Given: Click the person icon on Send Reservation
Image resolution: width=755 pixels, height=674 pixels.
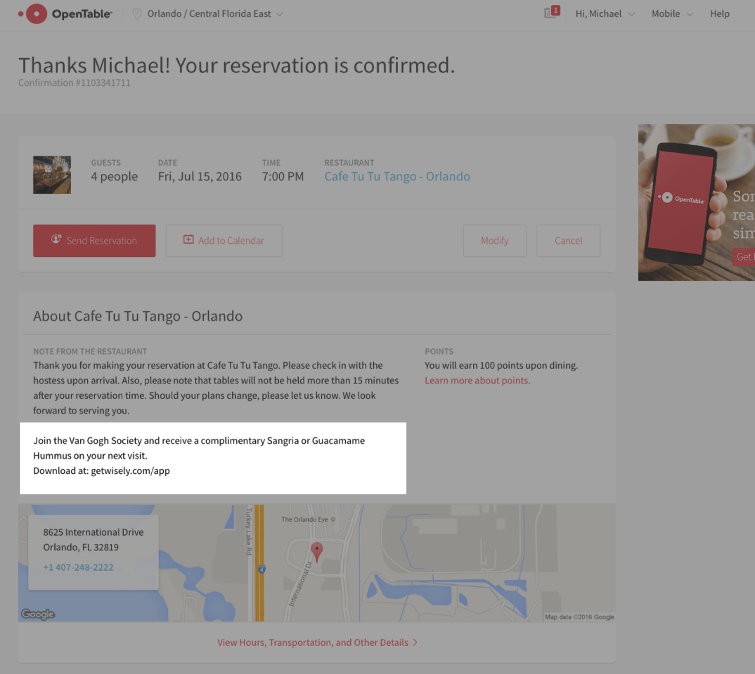Looking at the screenshot, I should [55, 240].
